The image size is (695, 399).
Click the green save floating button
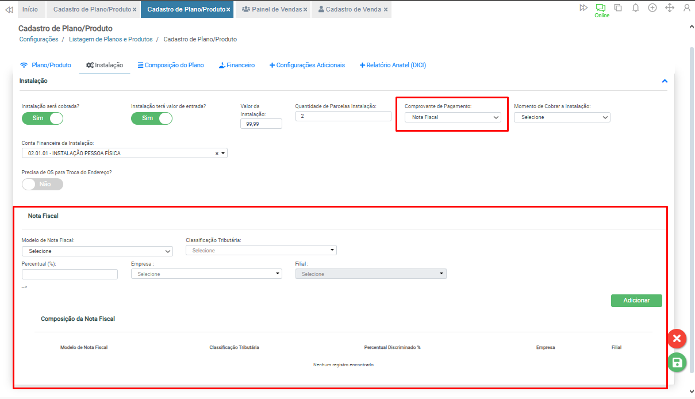(x=677, y=362)
